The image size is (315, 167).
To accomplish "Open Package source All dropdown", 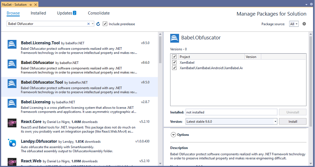I will tap(294, 24).
